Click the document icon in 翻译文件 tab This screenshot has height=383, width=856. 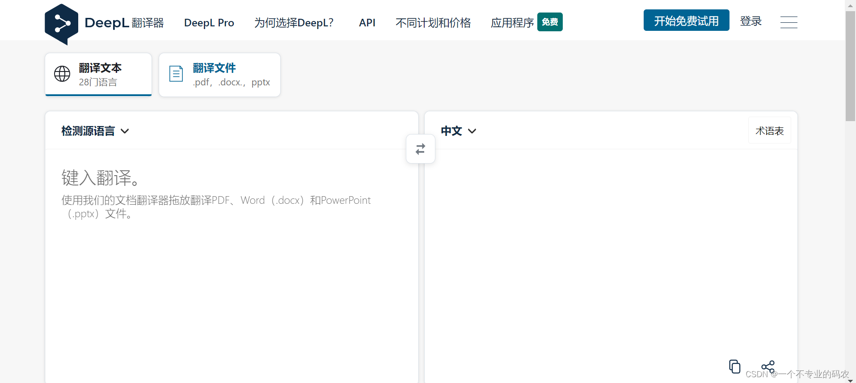(176, 74)
